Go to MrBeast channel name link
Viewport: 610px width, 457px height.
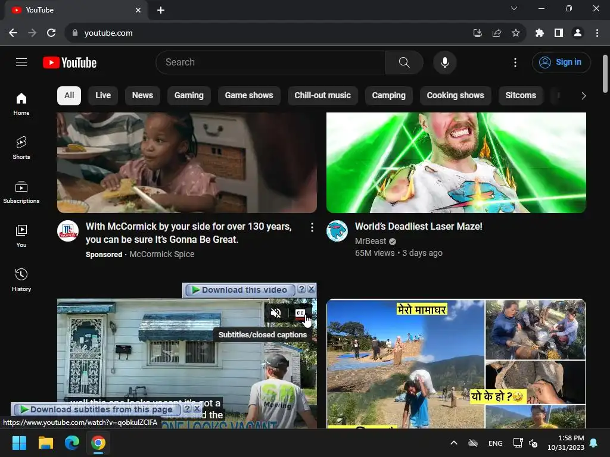[371, 242]
